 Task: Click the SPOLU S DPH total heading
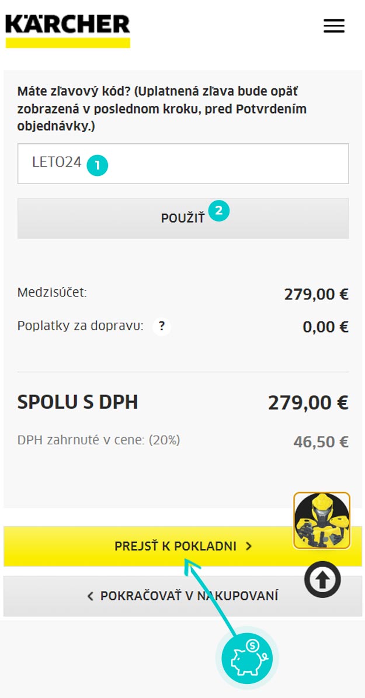click(x=78, y=402)
